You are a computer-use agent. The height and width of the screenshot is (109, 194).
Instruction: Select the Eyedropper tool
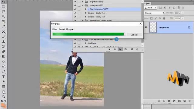coord(3,26)
